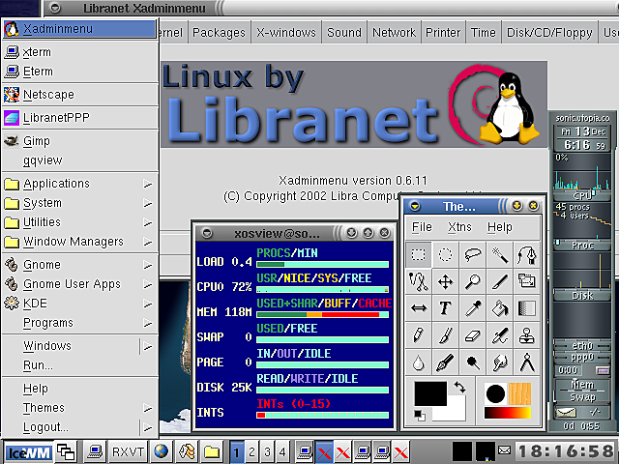Choose the Pencil tool
The image size is (619, 464).
[419, 335]
